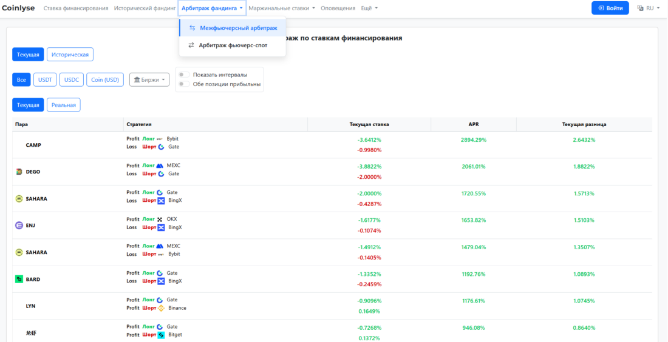
Task: Click the Binance logo in LYN row
Action: coord(161,308)
